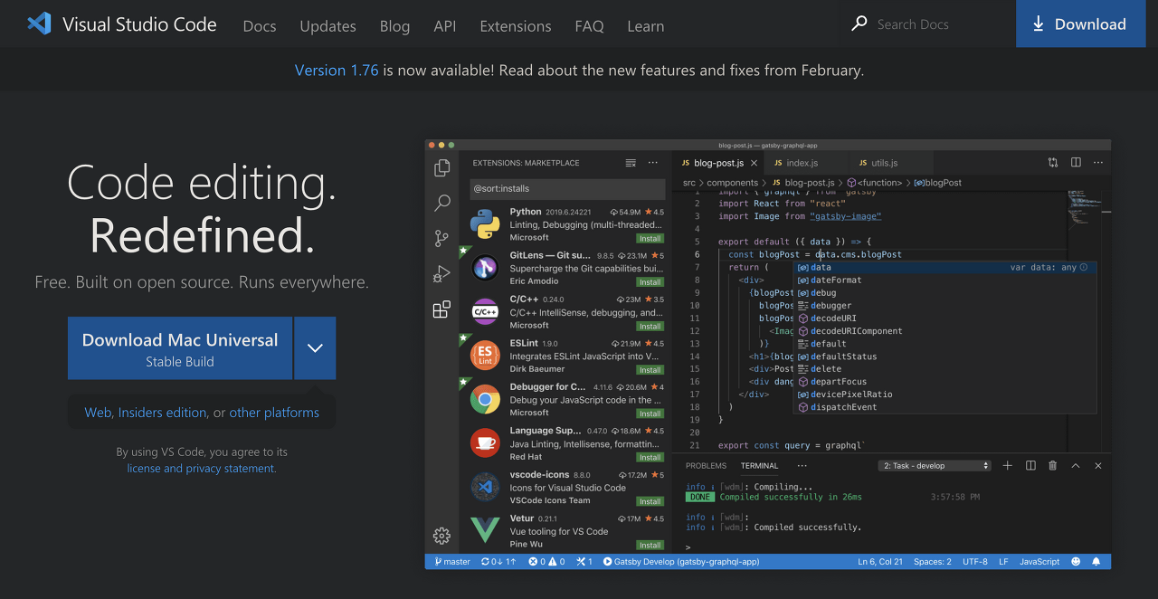The image size is (1158, 599).
Task: Open the Web link
Action: point(98,413)
